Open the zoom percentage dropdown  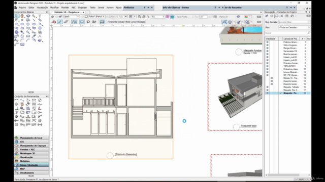coord(158,17)
